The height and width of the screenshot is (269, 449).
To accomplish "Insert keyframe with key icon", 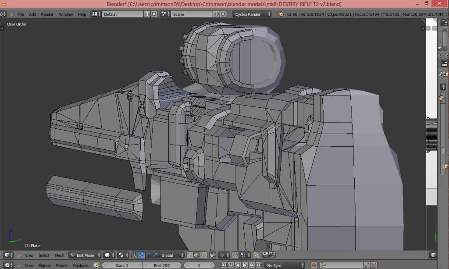I will click(367, 265).
